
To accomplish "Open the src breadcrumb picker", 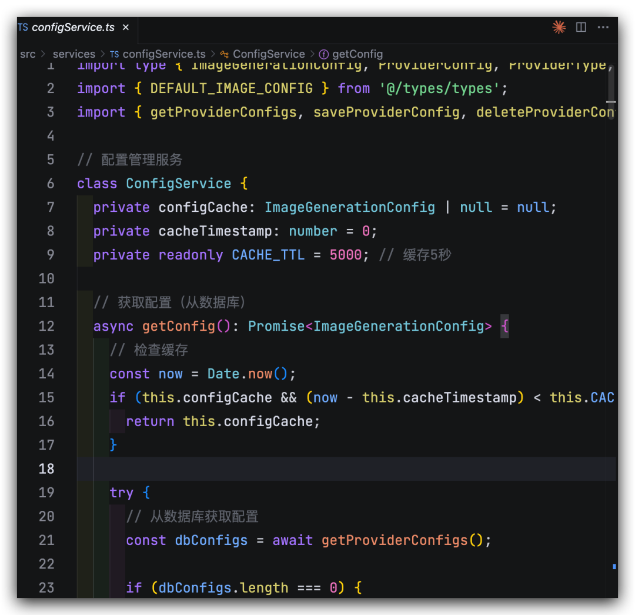I will 28,54.
